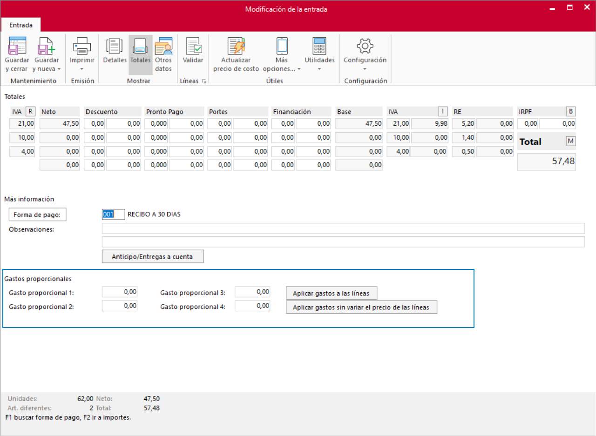Click the M button next to Total
The height and width of the screenshot is (436, 596).
pyautogui.click(x=571, y=141)
